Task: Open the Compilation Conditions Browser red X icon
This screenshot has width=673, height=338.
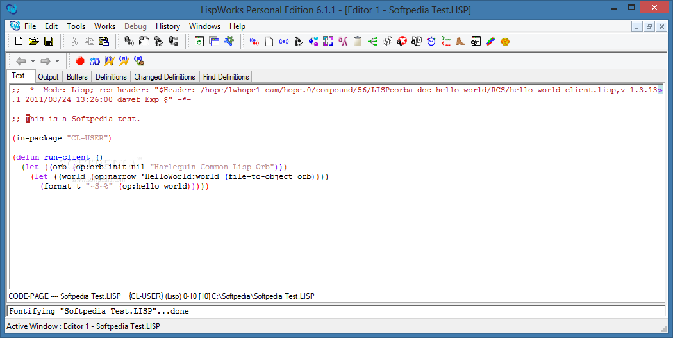Action: click(402, 42)
